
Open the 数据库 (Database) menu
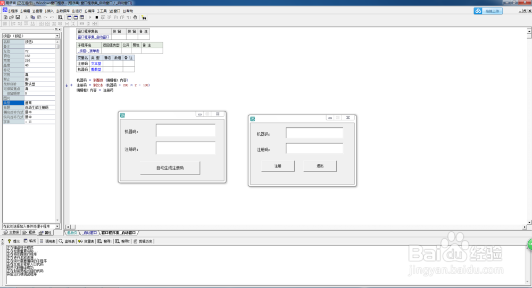click(63, 11)
